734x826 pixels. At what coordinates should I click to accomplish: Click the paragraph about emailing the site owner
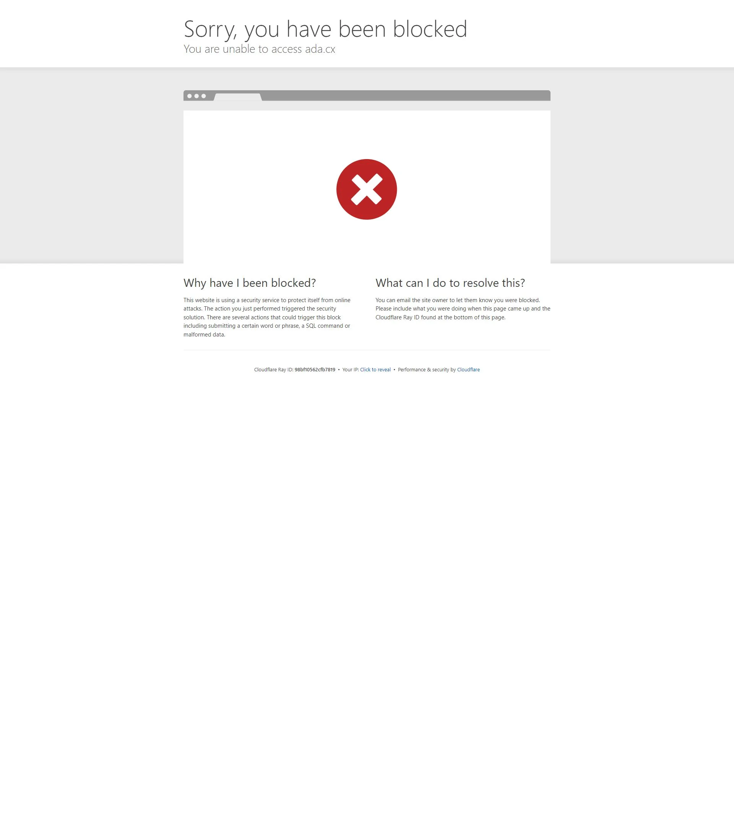tap(463, 309)
